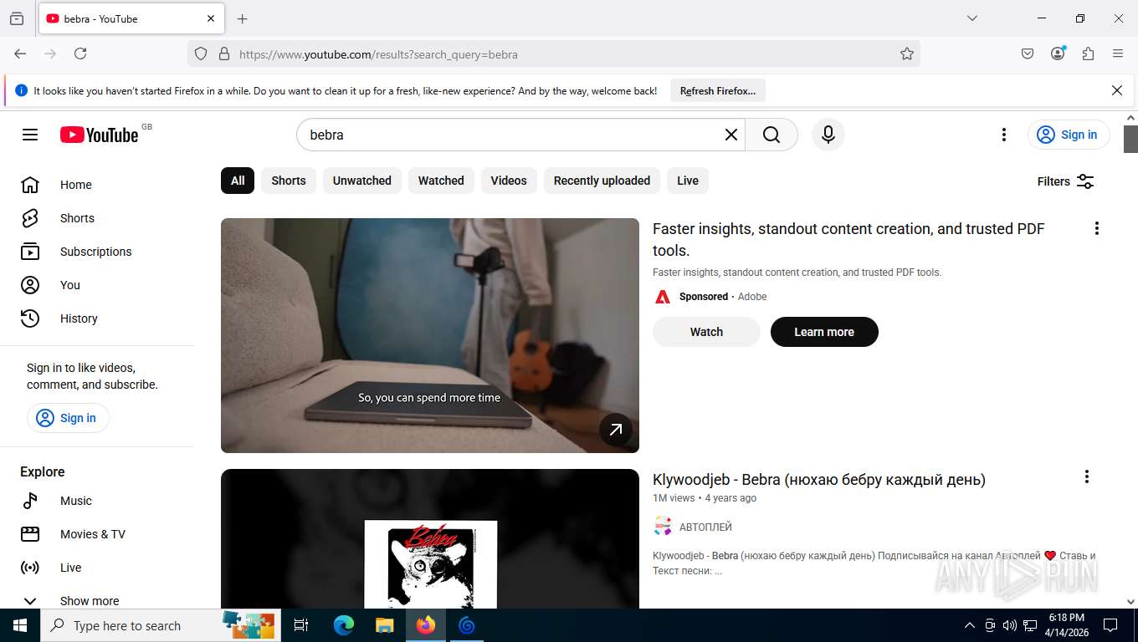Select the Watched filter chip
The height and width of the screenshot is (642, 1138).
point(441,181)
